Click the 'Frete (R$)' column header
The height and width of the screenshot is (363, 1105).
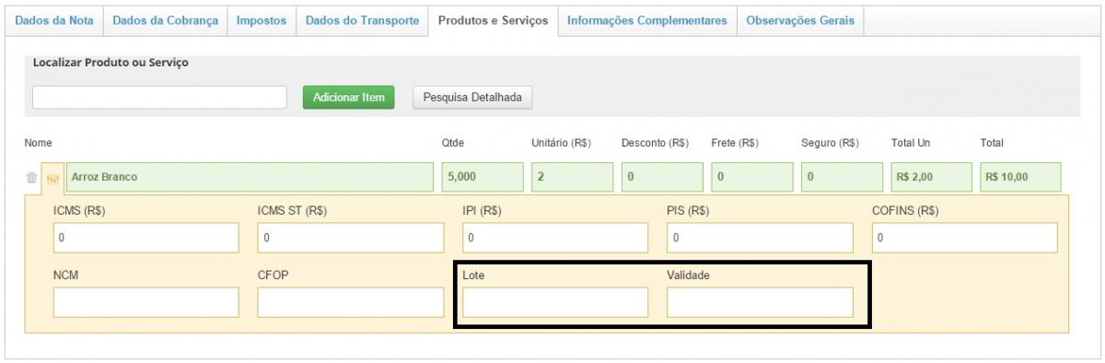pos(735,143)
